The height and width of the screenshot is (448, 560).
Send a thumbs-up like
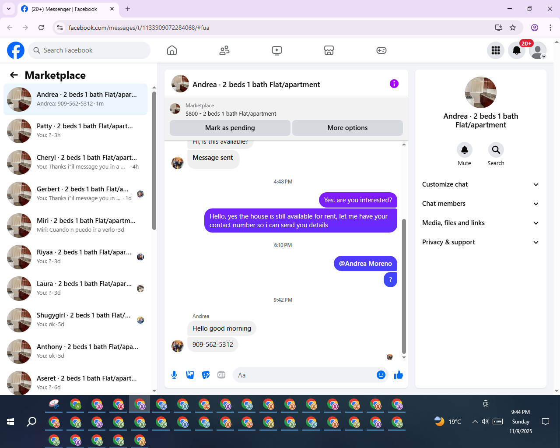pos(399,375)
